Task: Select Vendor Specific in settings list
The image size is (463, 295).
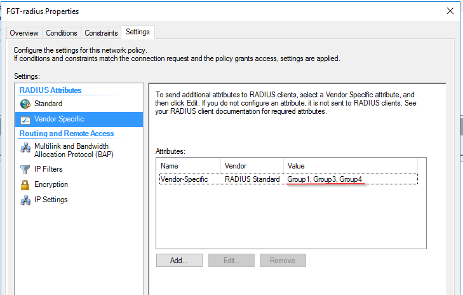Action: tap(79, 119)
